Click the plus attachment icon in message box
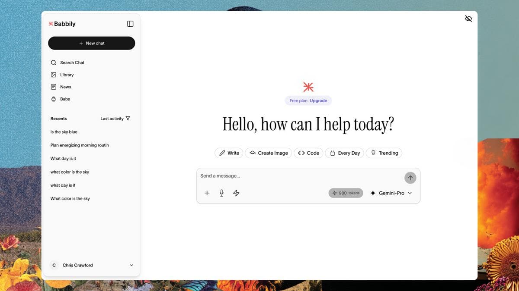Viewport: 519px width, 291px height. [x=207, y=193]
